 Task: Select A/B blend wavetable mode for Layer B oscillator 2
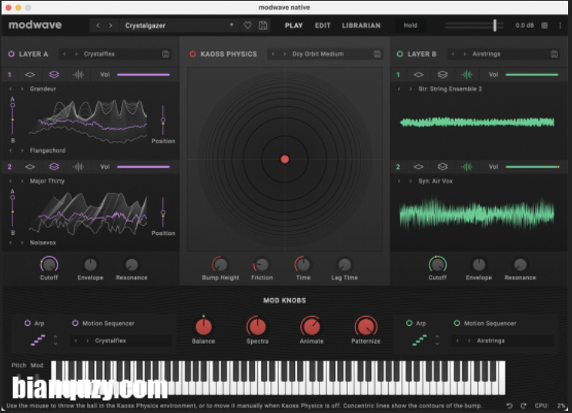(443, 166)
